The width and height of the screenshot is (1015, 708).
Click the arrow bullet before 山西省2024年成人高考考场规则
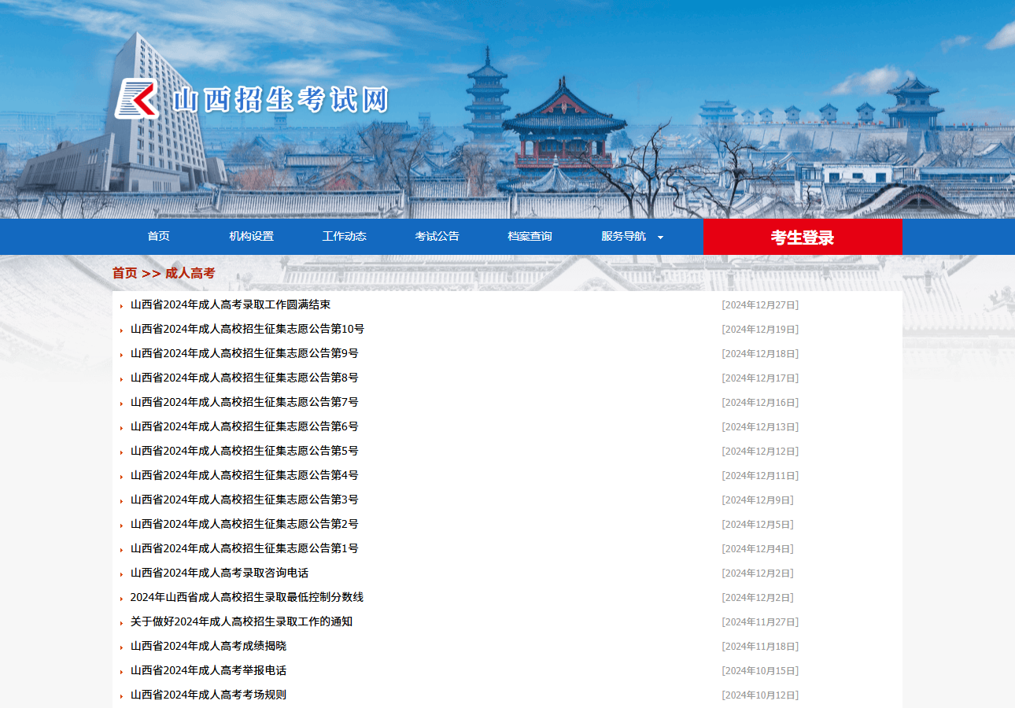[x=119, y=695]
